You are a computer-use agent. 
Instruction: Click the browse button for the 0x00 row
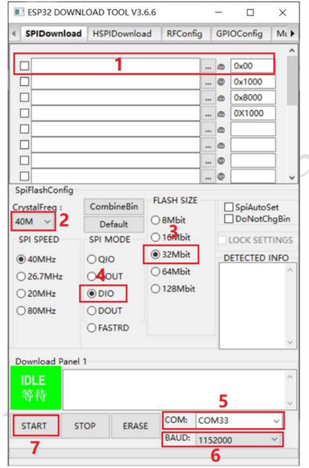(208, 66)
